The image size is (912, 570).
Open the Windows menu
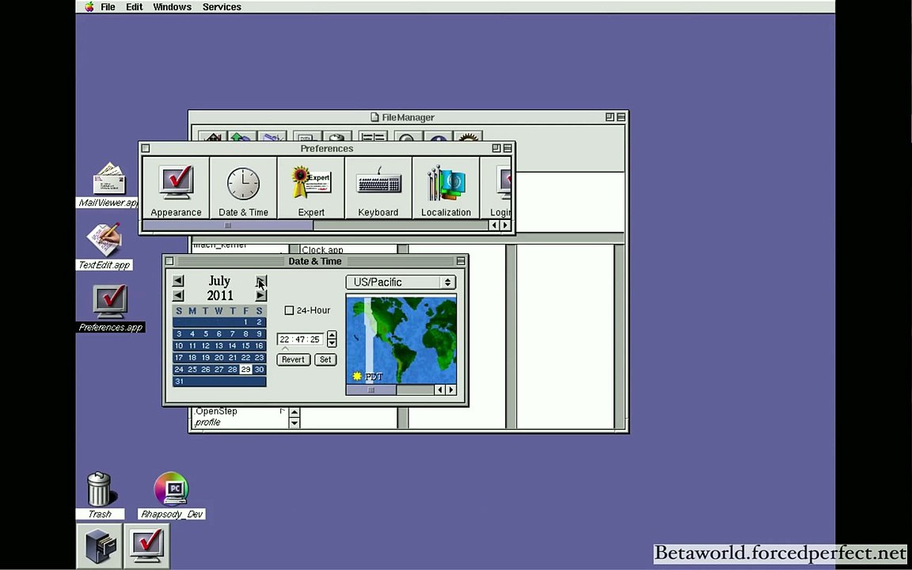pyautogui.click(x=172, y=7)
